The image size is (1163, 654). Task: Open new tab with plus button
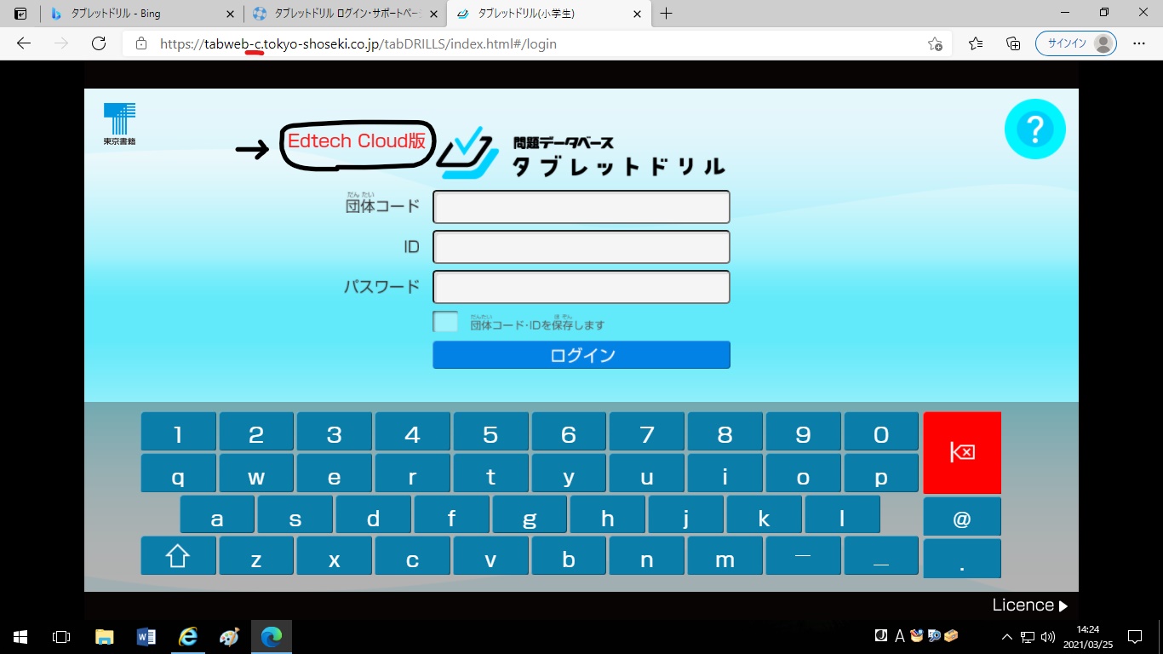[667, 14]
